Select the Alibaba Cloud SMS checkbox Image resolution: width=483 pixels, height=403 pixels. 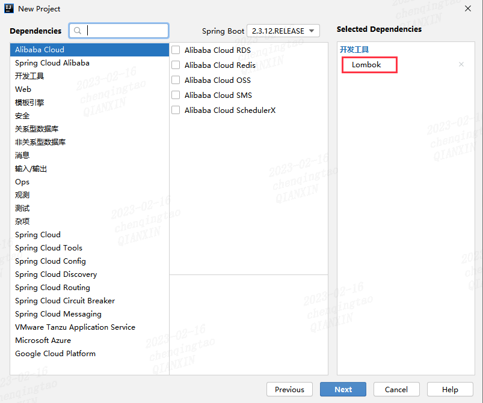176,95
